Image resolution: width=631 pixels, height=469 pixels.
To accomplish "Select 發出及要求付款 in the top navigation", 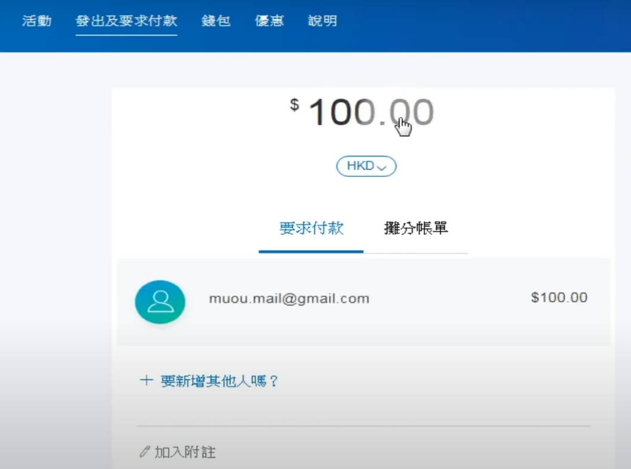I will pos(126,21).
